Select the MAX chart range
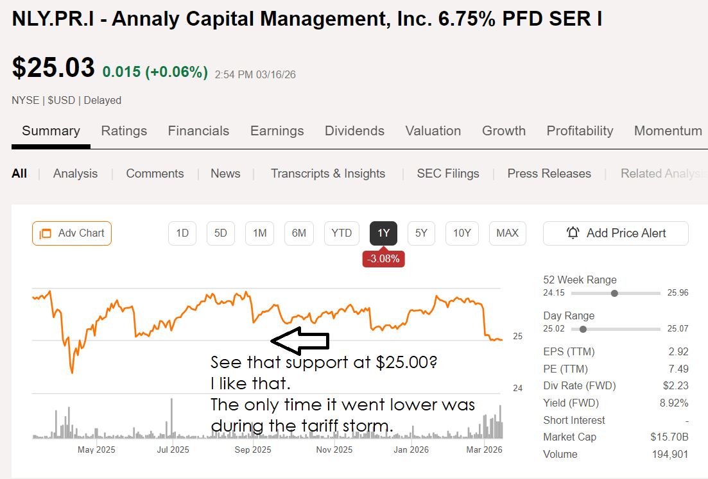 (507, 233)
